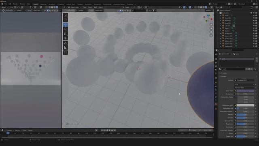259x146 pixels.
Task: Open Select Box drag dropdown in main viewport
Action: [x=99, y=11]
